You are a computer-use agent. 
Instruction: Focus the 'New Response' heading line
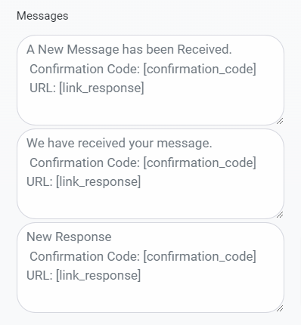(69, 237)
